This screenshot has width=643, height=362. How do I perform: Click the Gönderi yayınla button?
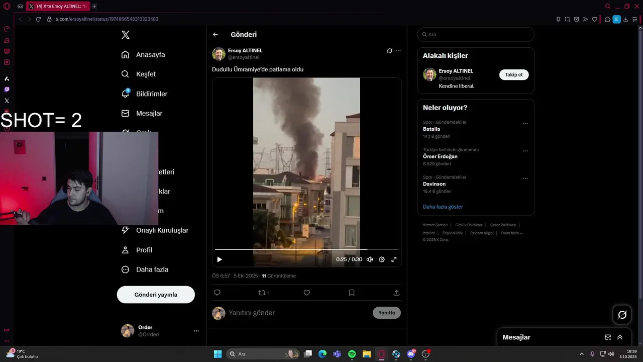pos(156,295)
